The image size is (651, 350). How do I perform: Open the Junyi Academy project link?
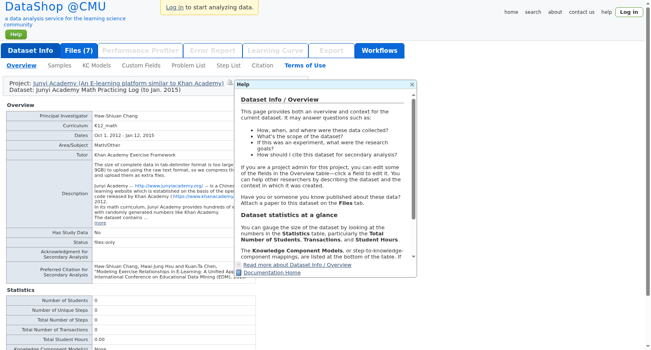[129, 83]
